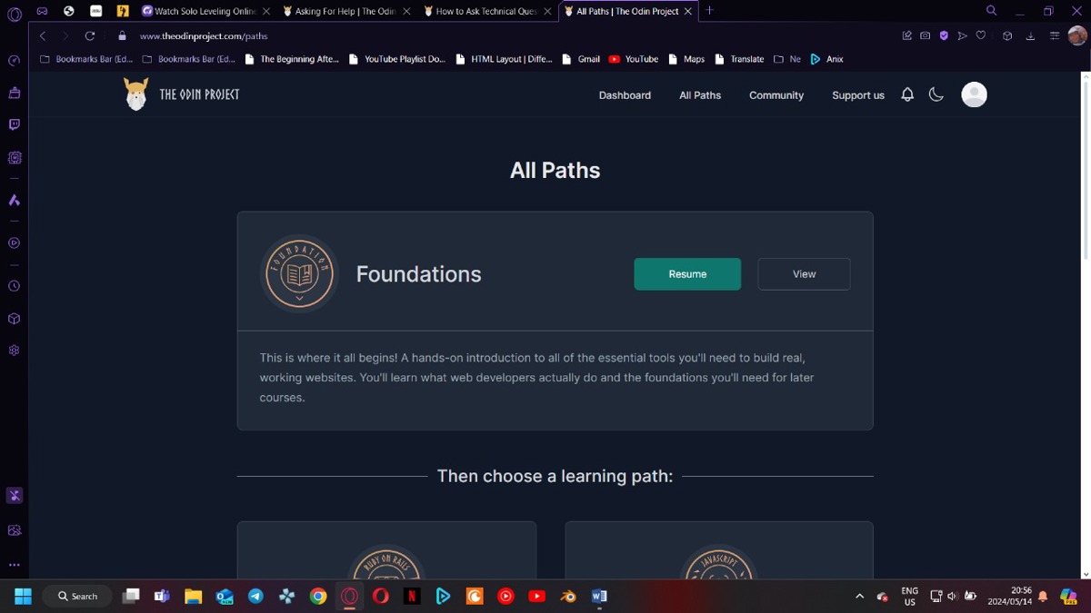Open the YouTube bookmark
Image resolution: width=1091 pixels, height=613 pixels.
(634, 59)
